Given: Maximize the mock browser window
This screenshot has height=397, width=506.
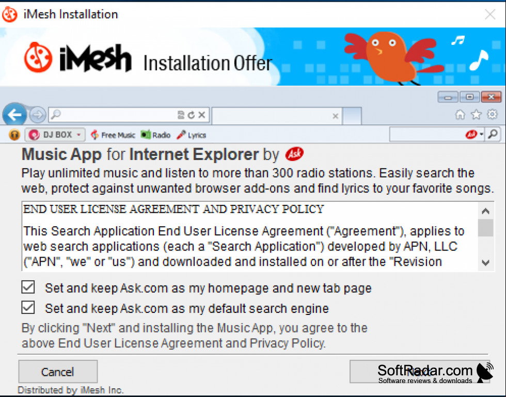Looking at the screenshot, I should coord(469,97).
